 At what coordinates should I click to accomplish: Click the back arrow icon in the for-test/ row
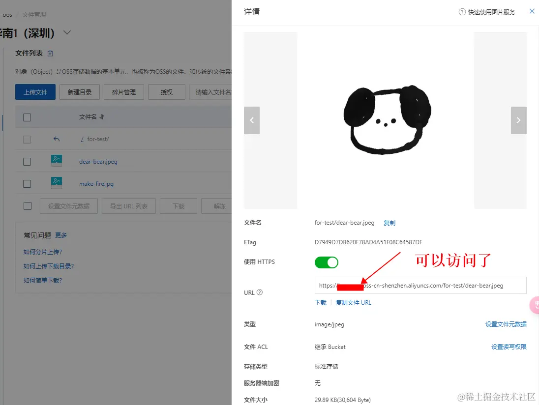(57, 139)
